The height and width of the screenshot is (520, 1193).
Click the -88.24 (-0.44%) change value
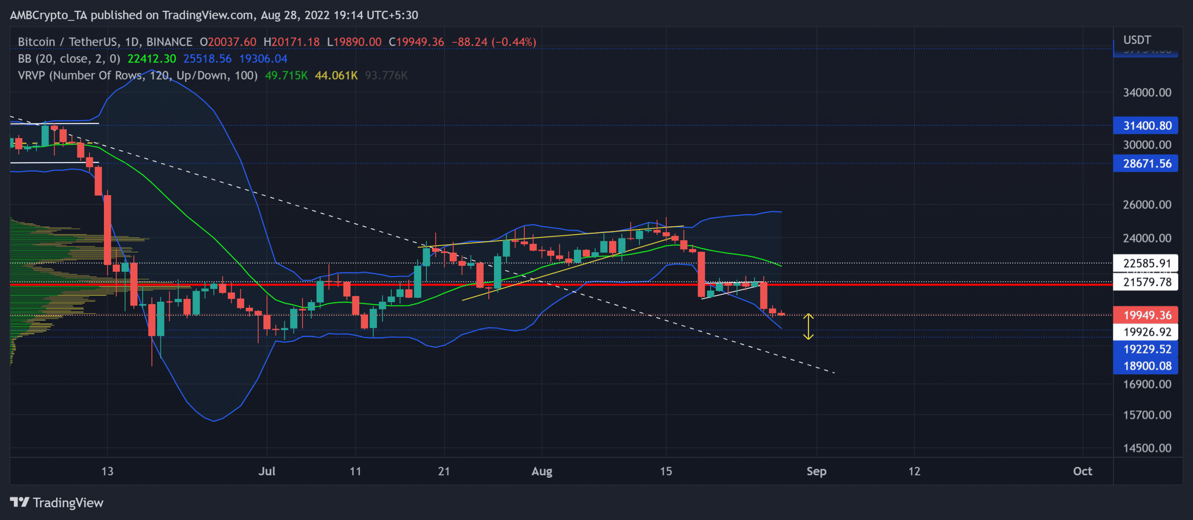tap(494, 42)
